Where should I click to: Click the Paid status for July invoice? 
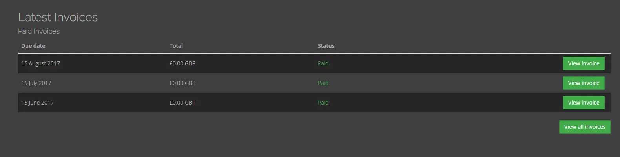(x=323, y=83)
